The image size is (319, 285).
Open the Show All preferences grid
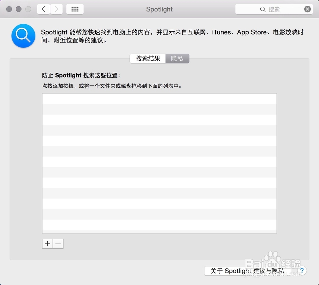pos(75,9)
